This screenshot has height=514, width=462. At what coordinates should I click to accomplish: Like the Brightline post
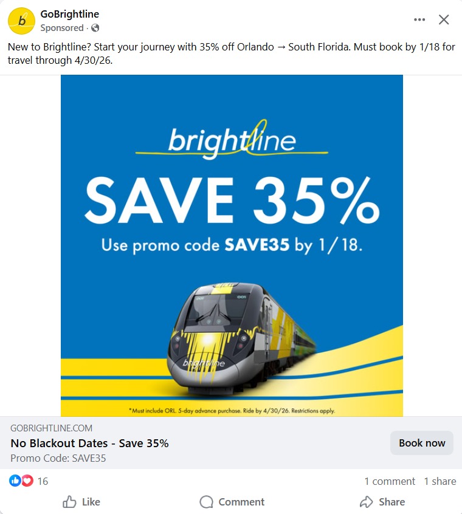(81, 502)
